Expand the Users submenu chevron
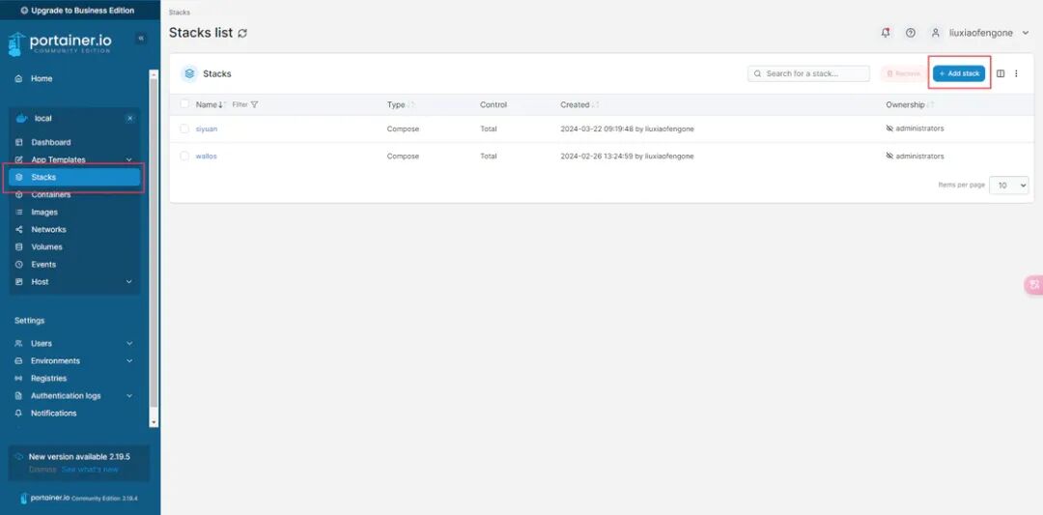 tap(129, 343)
